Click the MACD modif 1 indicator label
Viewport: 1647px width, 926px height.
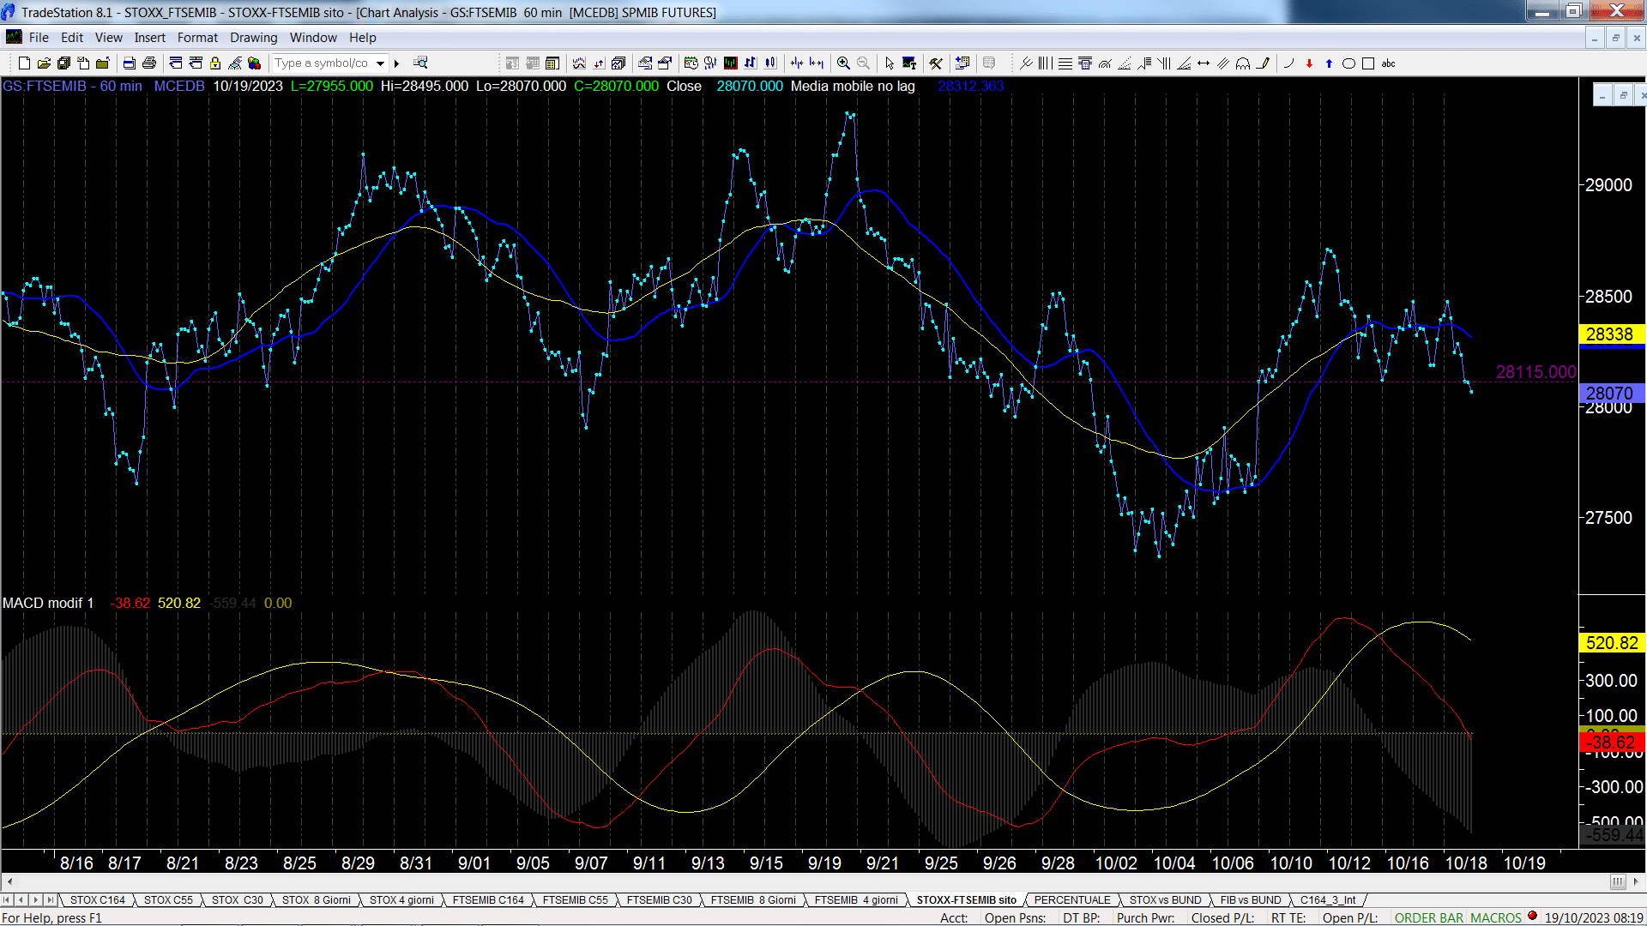pyautogui.click(x=48, y=604)
